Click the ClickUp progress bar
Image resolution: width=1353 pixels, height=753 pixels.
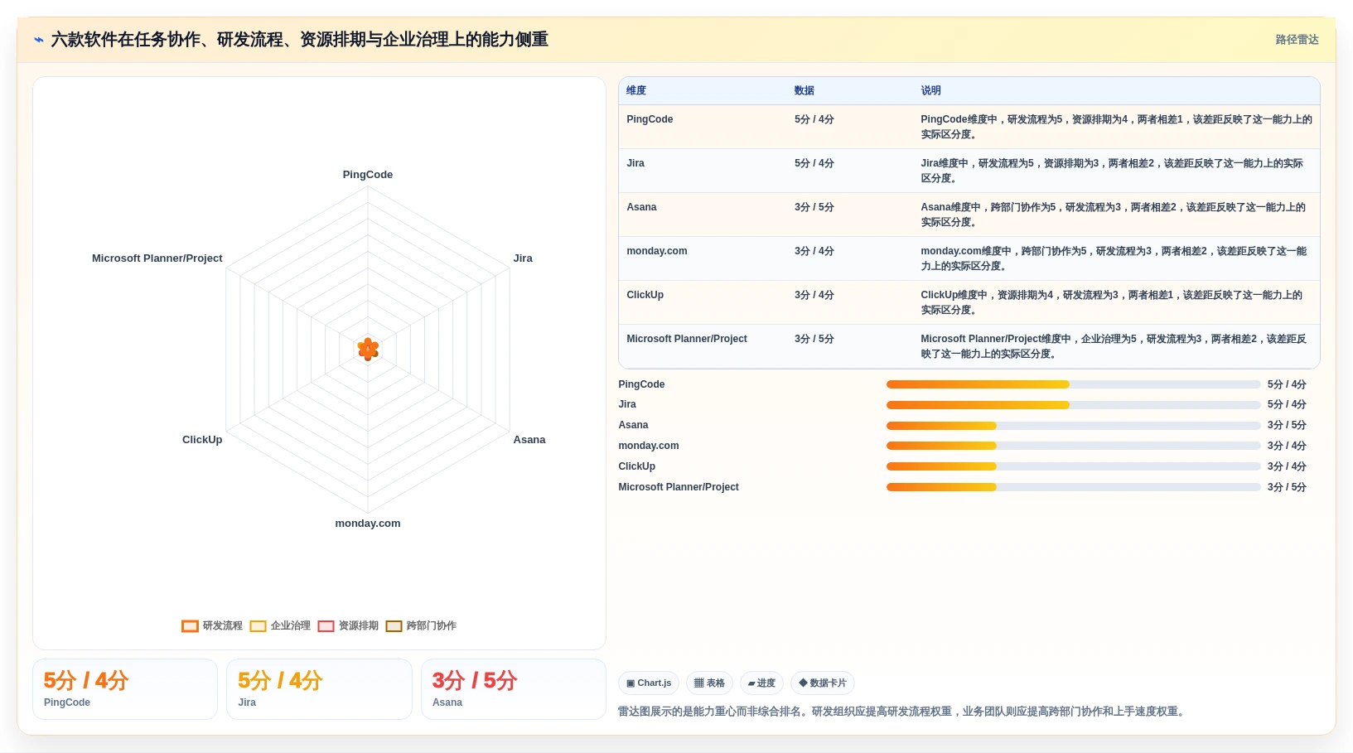click(x=1073, y=466)
